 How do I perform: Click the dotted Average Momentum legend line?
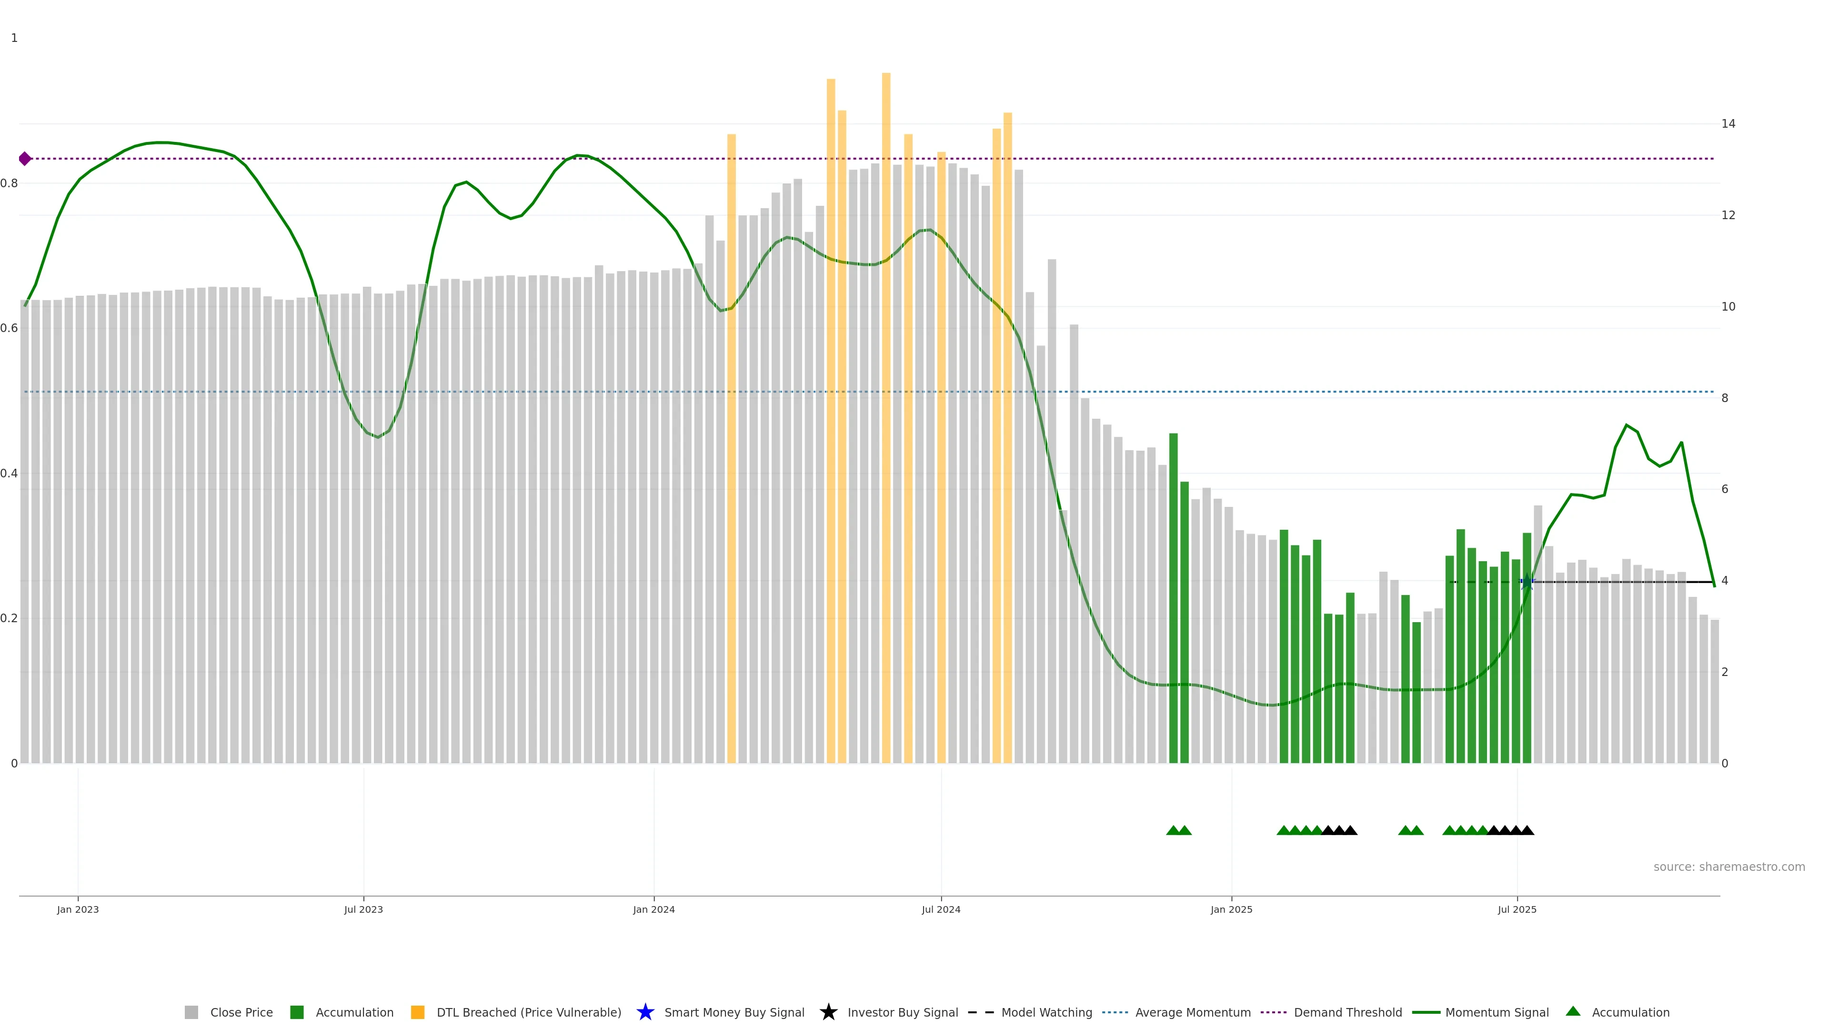tap(1115, 1012)
